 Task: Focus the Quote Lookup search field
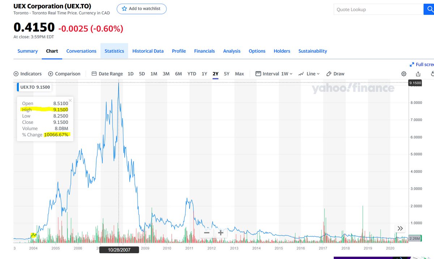(378, 9)
